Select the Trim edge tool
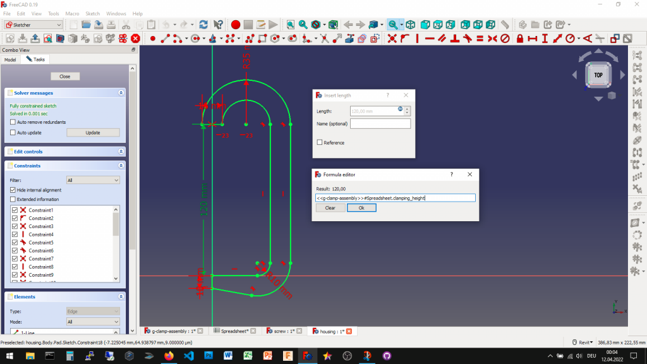This screenshot has height=364, width=647. coord(325,39)
